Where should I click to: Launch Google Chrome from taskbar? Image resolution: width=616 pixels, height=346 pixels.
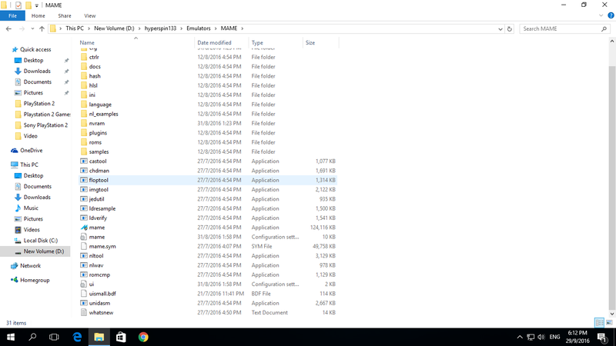pyautogui.click(x=143, y=337)
